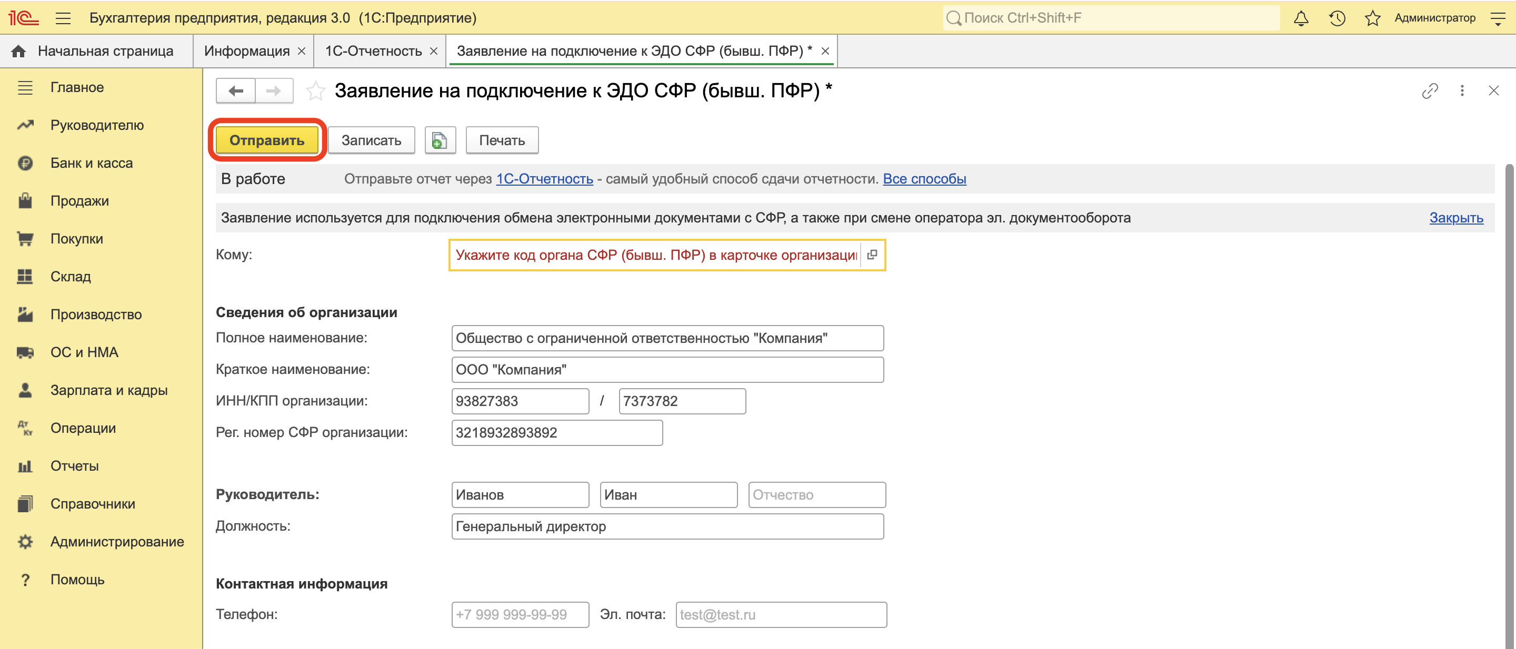
Task: Click the notifications bell icon
Action: [1301, 18]
